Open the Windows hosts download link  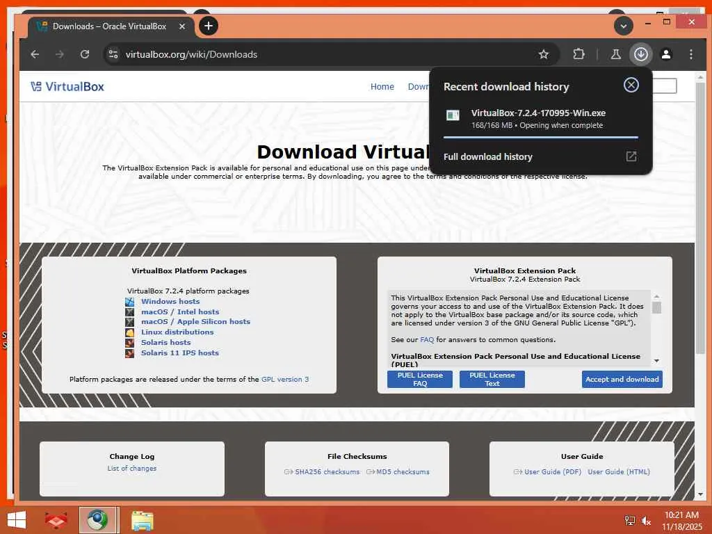pos(170,302)
